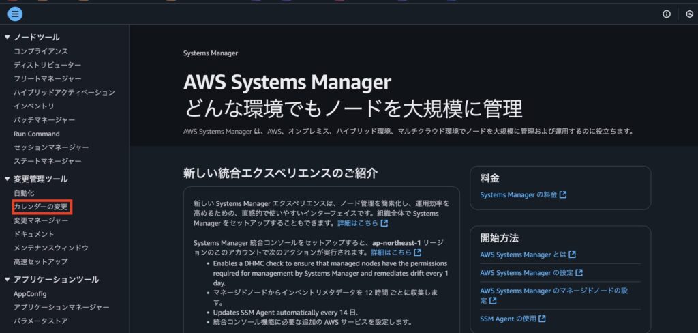Open the info panel icon at top right

[667, 14]
